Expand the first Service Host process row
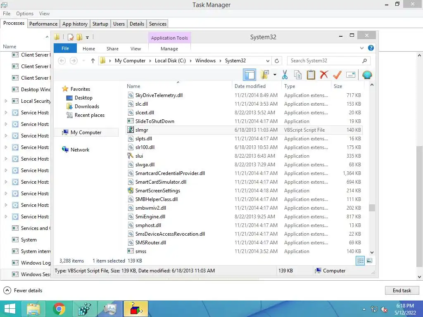The width and height of the screenshot is (423, 317). pos(6,112)
